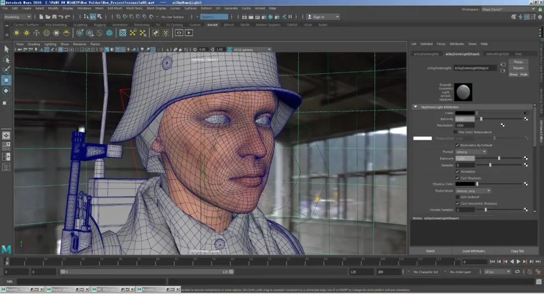Click the Presets button
This screenshot has width=544, height=294.
click(518, 68)
